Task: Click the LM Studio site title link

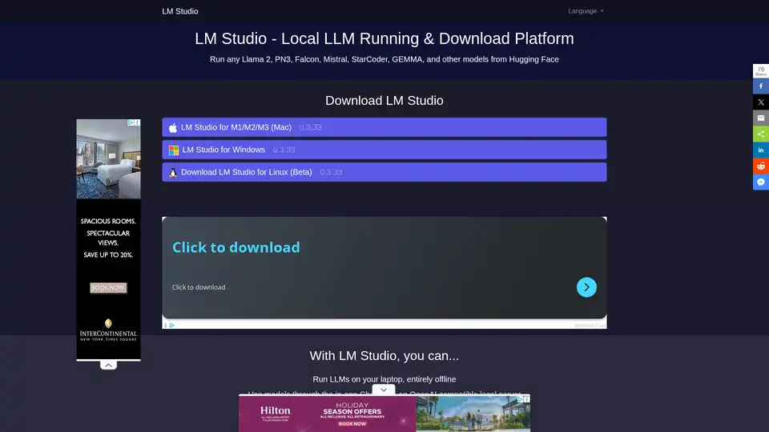Action: coord(180,11)
